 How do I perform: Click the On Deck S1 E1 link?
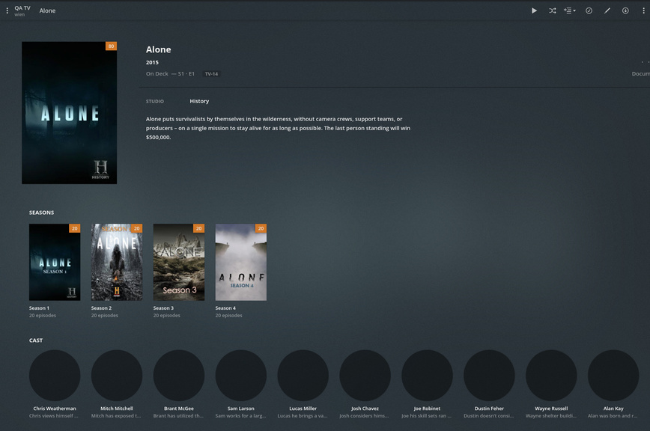point(170,73)
